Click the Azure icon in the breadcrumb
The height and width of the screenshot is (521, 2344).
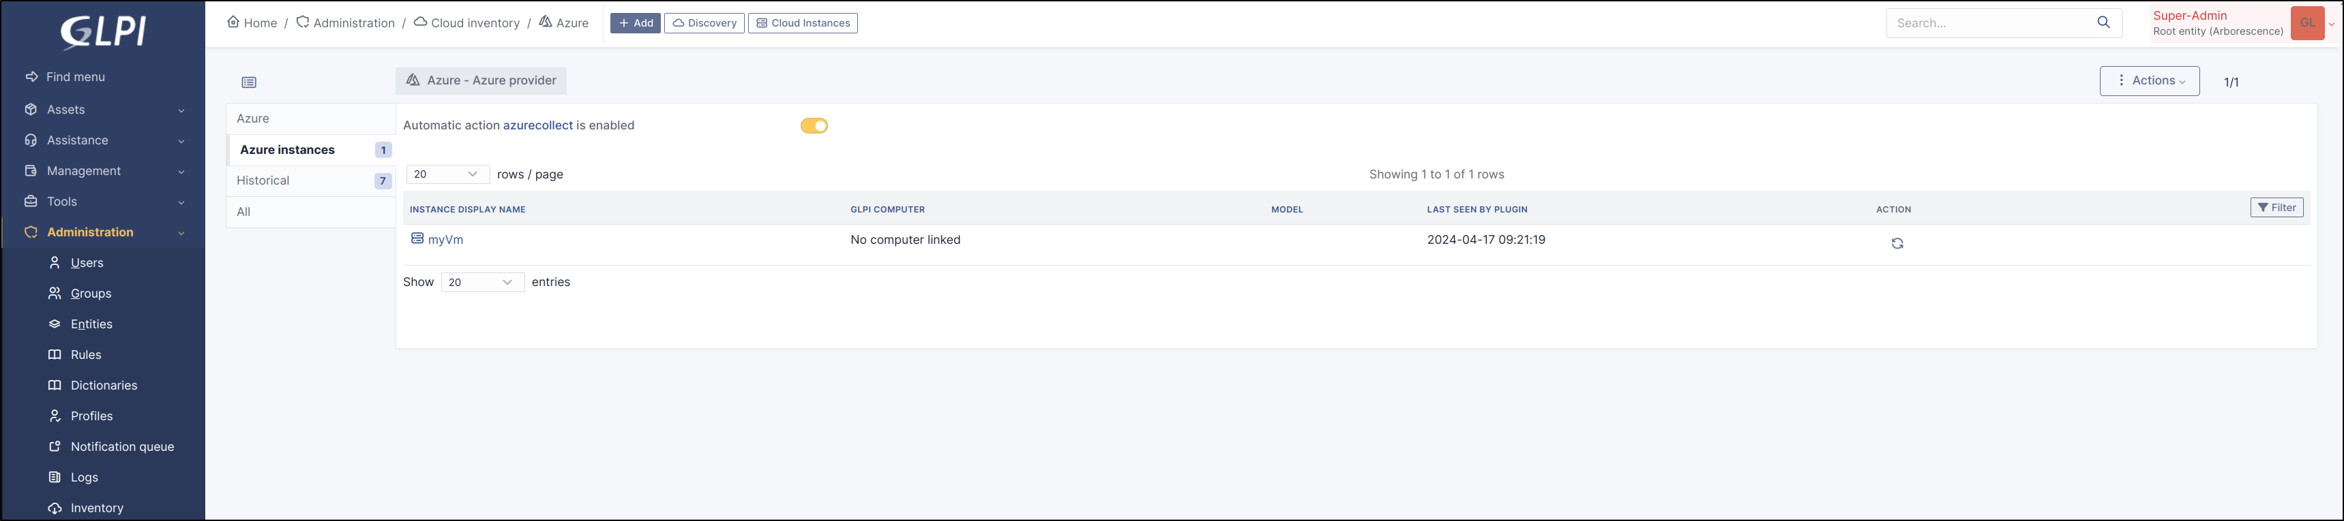pyautogui.click(x=546, y=22)
